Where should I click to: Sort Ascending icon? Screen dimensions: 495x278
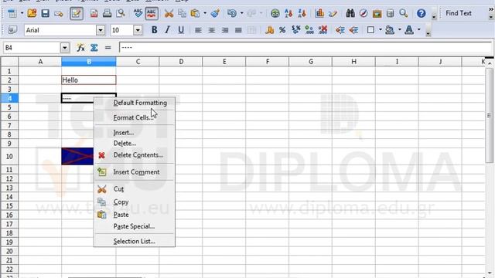click(288, 13)
